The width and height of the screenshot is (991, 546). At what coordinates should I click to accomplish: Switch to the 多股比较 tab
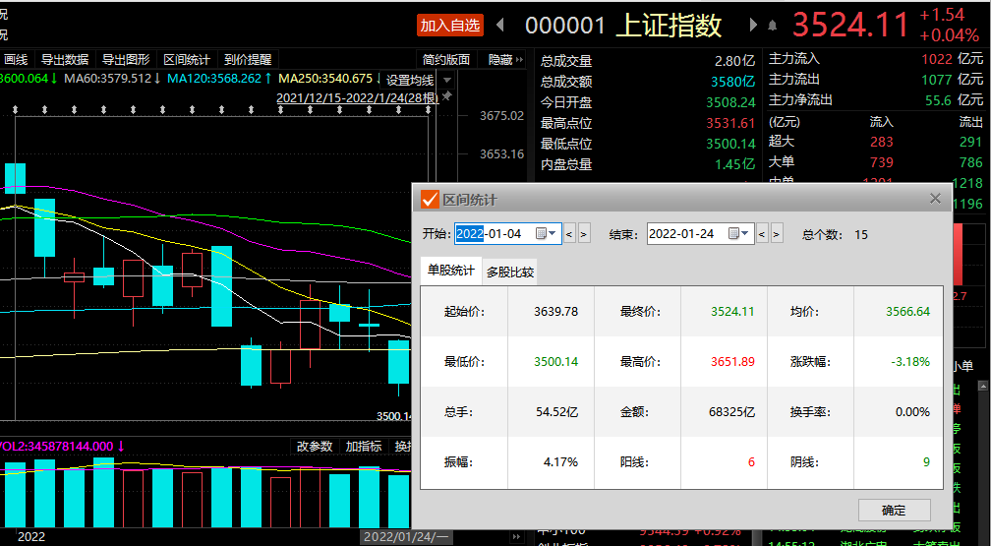coord(510,273)
